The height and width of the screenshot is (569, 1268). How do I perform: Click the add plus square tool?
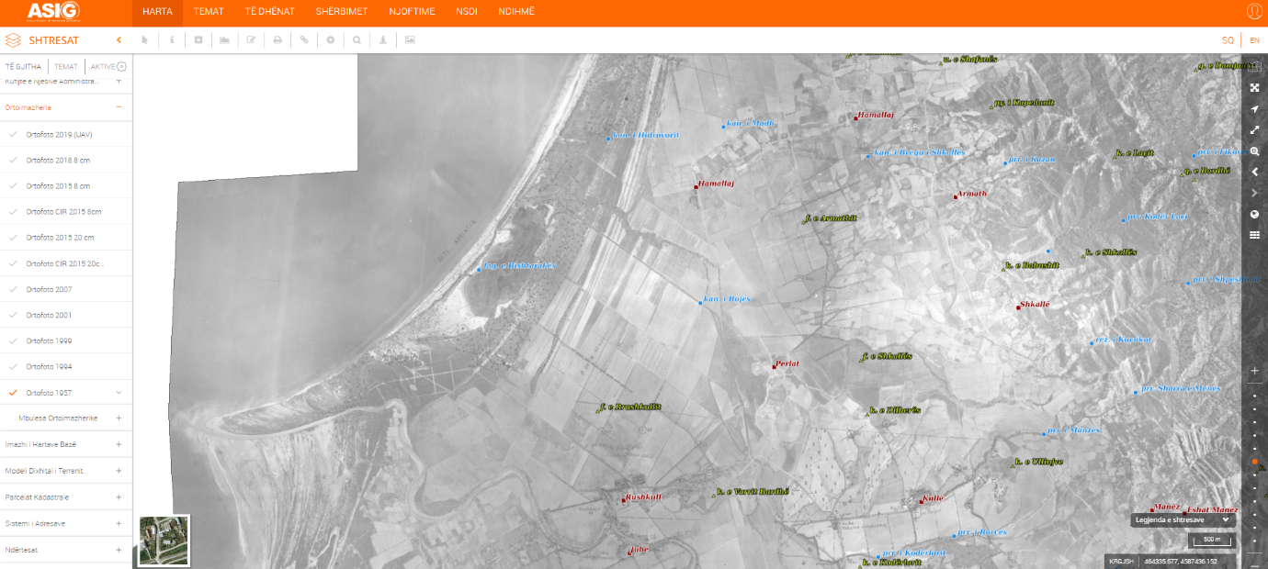pyautogui.click(x=198, y=40)
